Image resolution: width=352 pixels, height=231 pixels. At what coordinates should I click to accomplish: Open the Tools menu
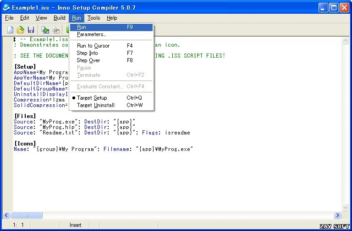[x=93, y=18]
